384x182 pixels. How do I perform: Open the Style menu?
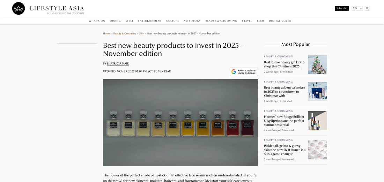(129, 21)
